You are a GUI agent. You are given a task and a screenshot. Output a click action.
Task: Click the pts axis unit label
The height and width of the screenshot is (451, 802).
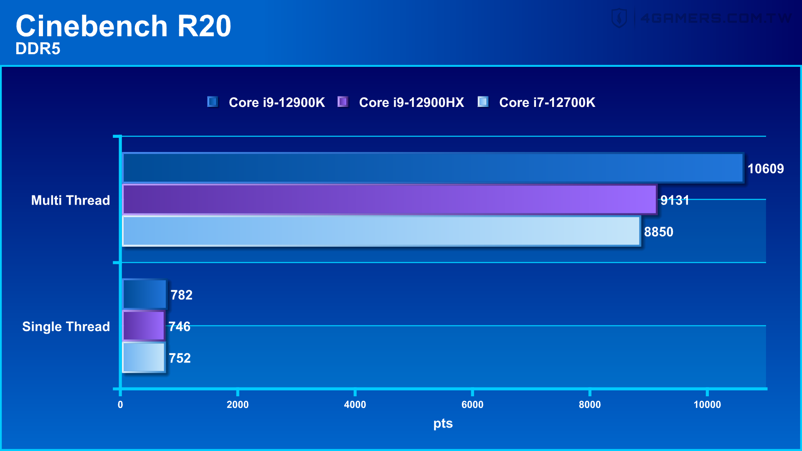point(443,424)
